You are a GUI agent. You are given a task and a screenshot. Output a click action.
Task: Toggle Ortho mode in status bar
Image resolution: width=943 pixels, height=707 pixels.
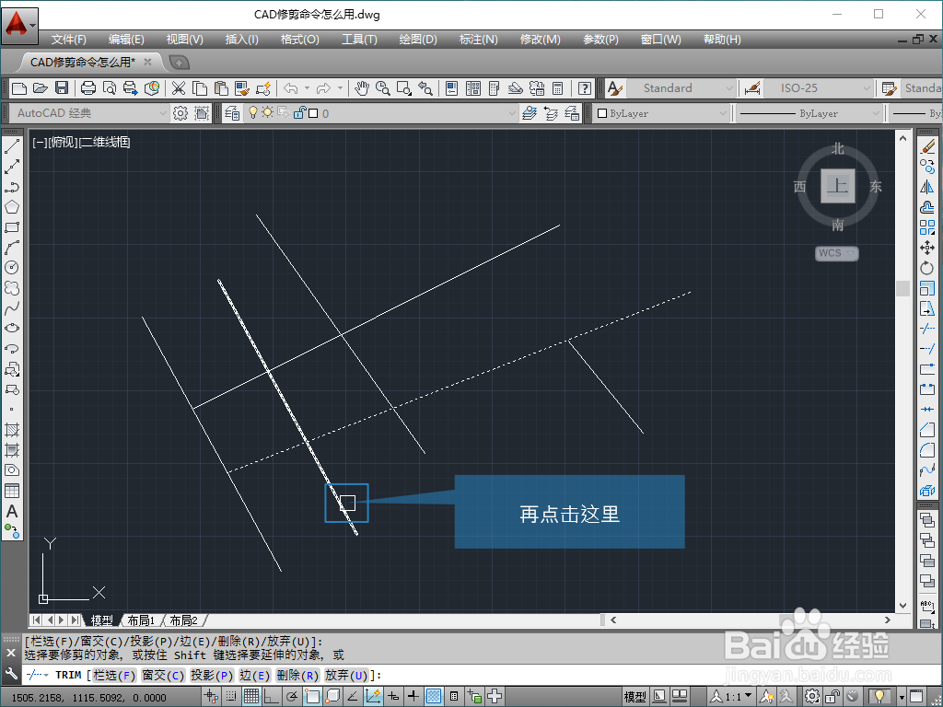(273, 697)
